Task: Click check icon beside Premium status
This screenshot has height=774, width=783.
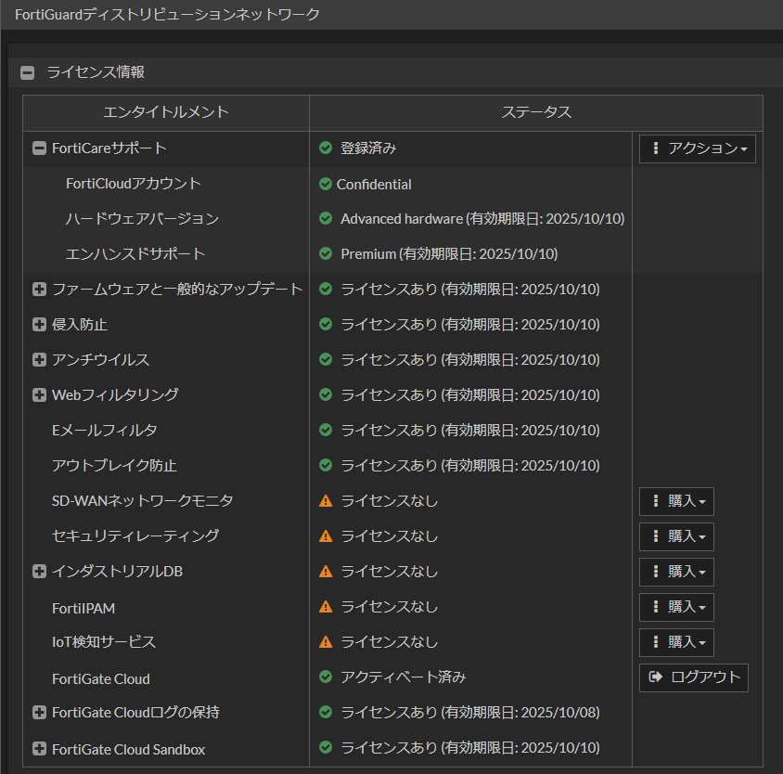Action: (x=326, y=254)
